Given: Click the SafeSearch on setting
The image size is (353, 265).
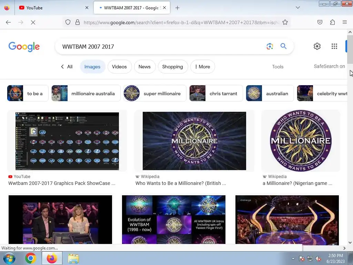Looking at the screenshot, I should pyautogui.click(x=329, y=66).
